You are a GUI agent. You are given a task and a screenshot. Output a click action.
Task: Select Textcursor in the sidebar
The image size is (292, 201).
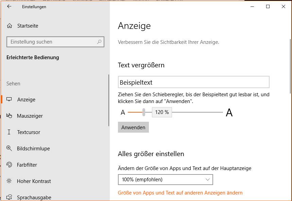pyautogui.click(x=55, y=132)
